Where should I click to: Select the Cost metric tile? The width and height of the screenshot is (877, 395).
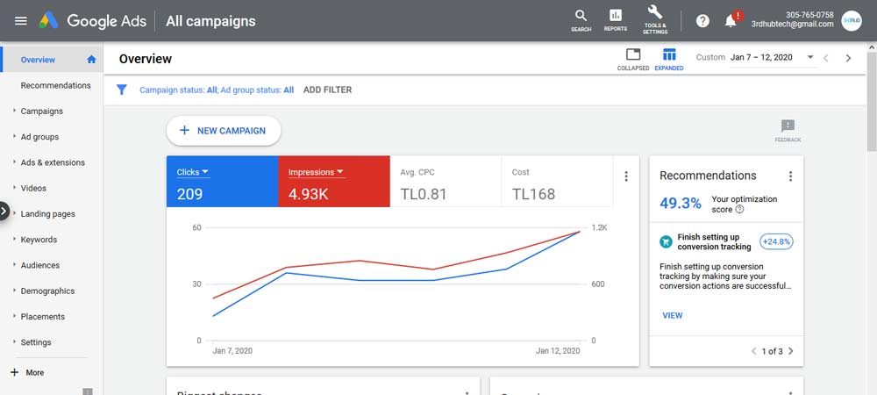tap(557, 182)
